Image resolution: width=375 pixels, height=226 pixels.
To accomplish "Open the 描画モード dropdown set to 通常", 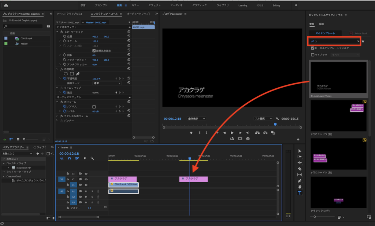I will click(107, 83).
